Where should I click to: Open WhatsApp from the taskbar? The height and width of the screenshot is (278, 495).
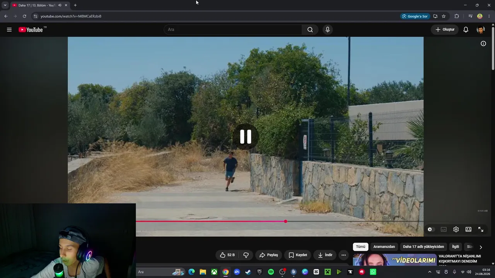(x=373, y=272)
